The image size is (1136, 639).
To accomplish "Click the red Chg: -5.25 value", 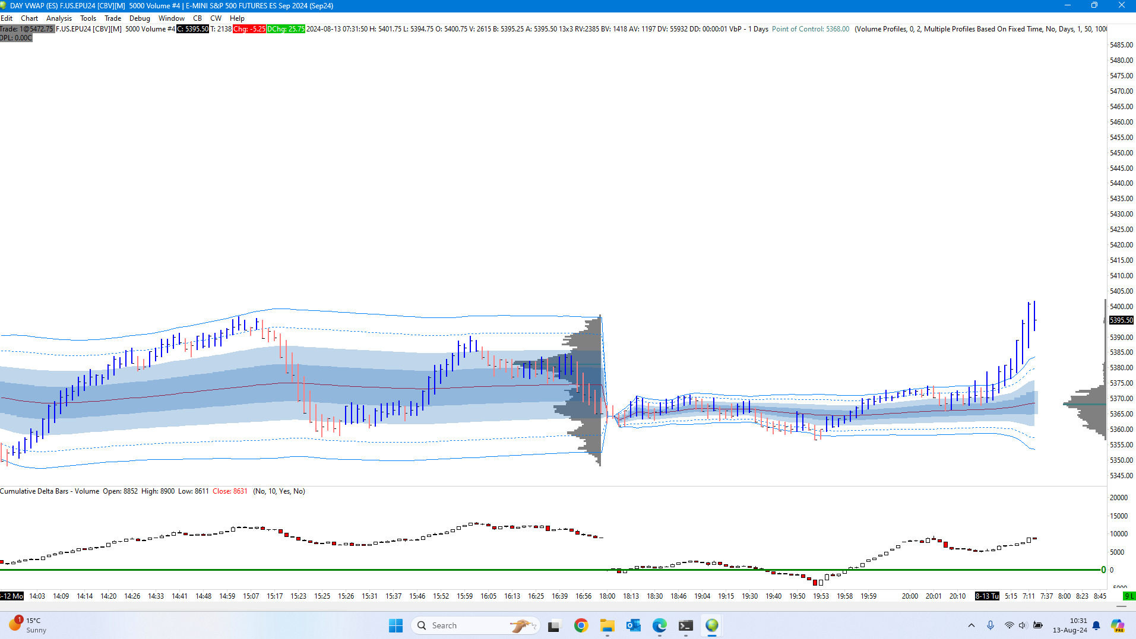I will point(249,29).
